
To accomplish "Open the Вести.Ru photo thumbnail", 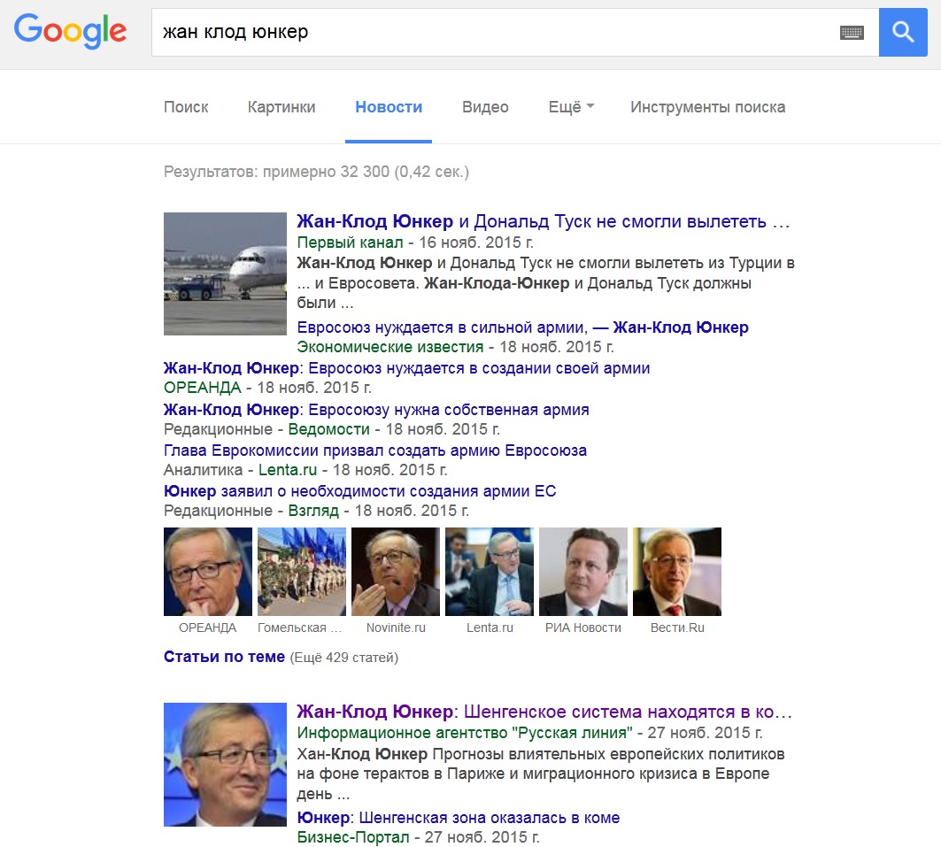I will point(677,572).
